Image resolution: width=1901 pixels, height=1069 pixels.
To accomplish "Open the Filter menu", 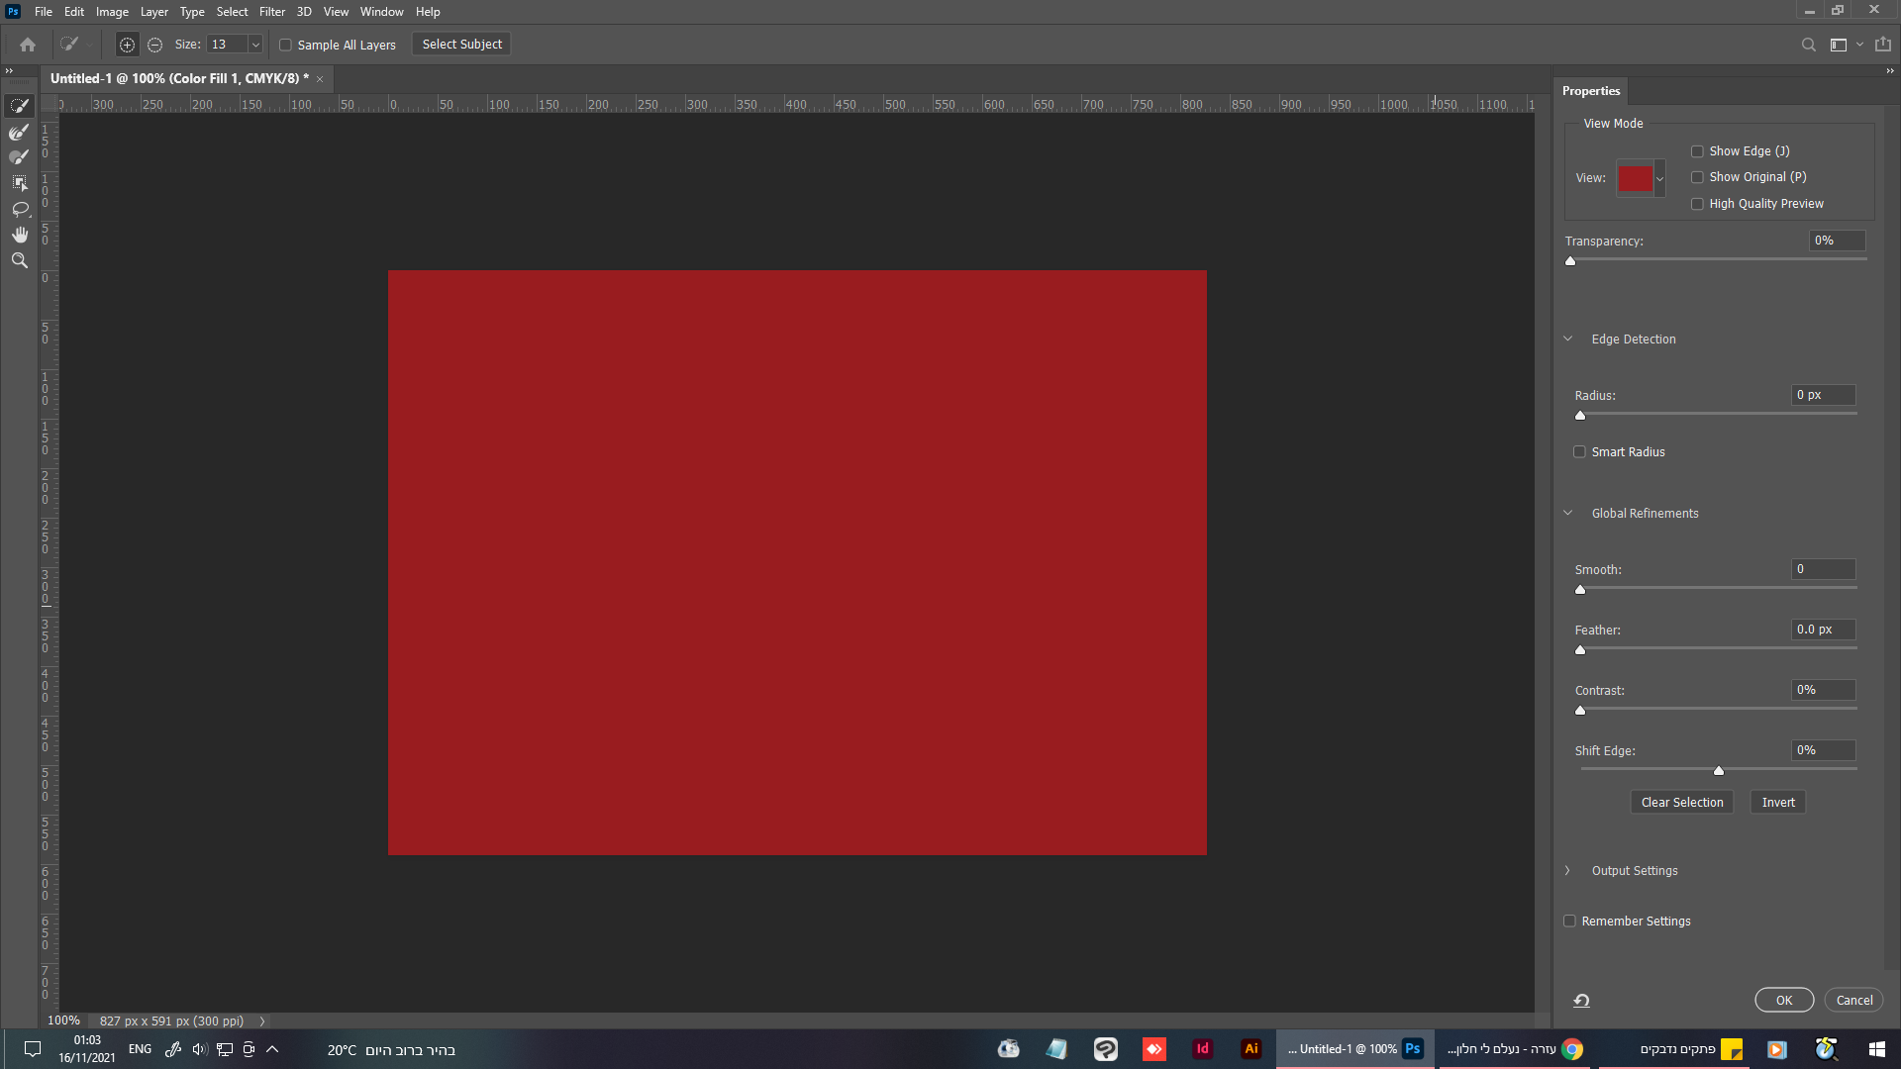I will [271, 12].
